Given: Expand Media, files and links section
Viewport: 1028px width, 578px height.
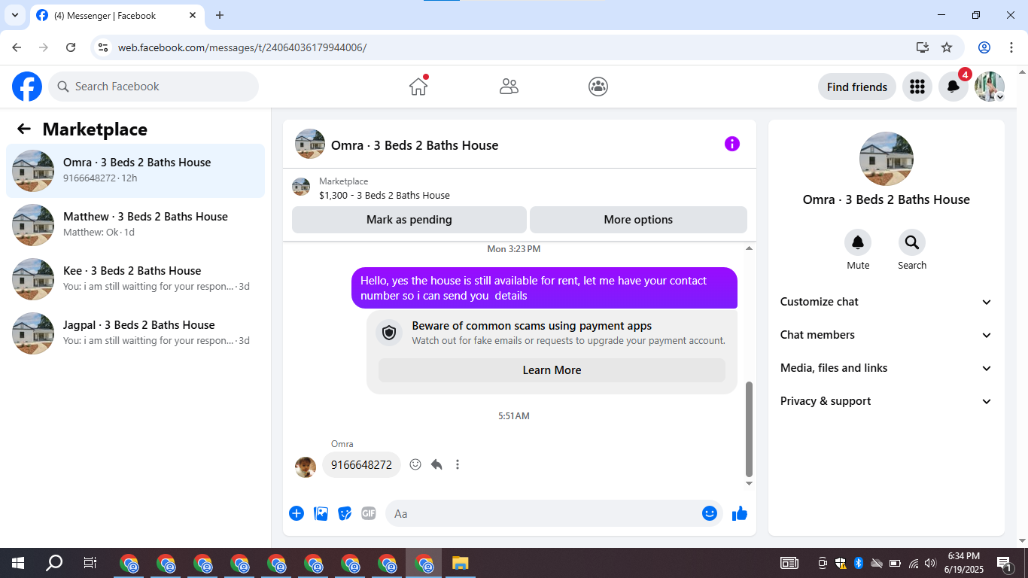Looking at the screenshot, I should [x=887, y=368].
